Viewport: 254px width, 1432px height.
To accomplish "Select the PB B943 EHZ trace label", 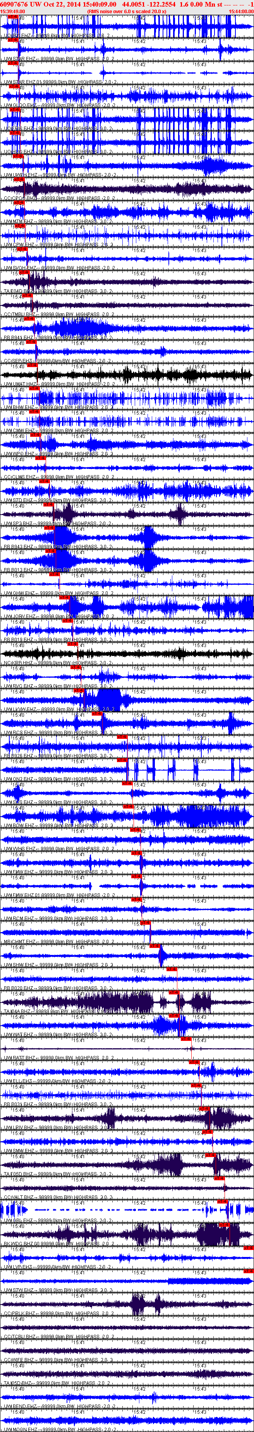I will point(58,546).
